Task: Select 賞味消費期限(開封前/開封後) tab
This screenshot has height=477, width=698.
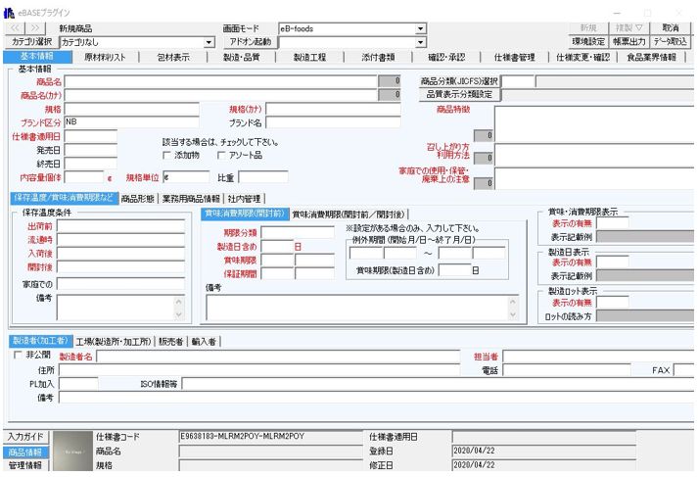Action: click(349, 215)
